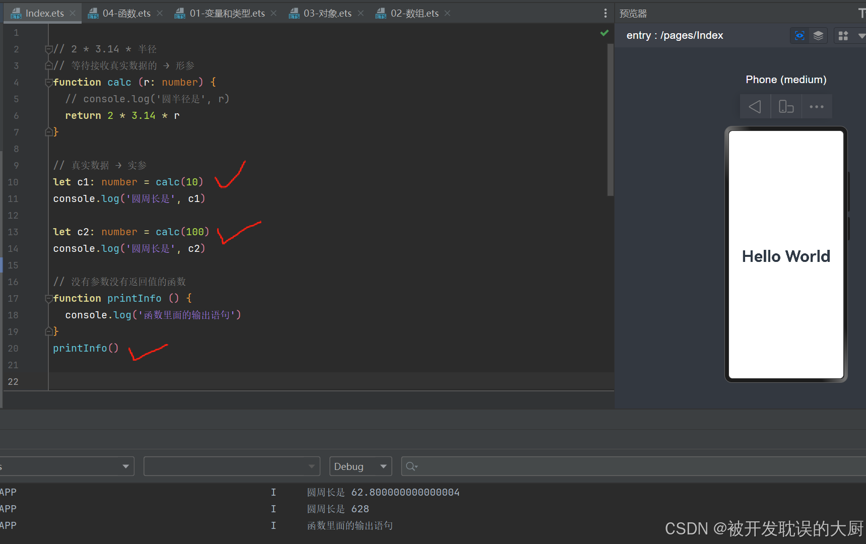Select log line 圆周长是 628
Screen dimensions: 866x544
(338, 509)
